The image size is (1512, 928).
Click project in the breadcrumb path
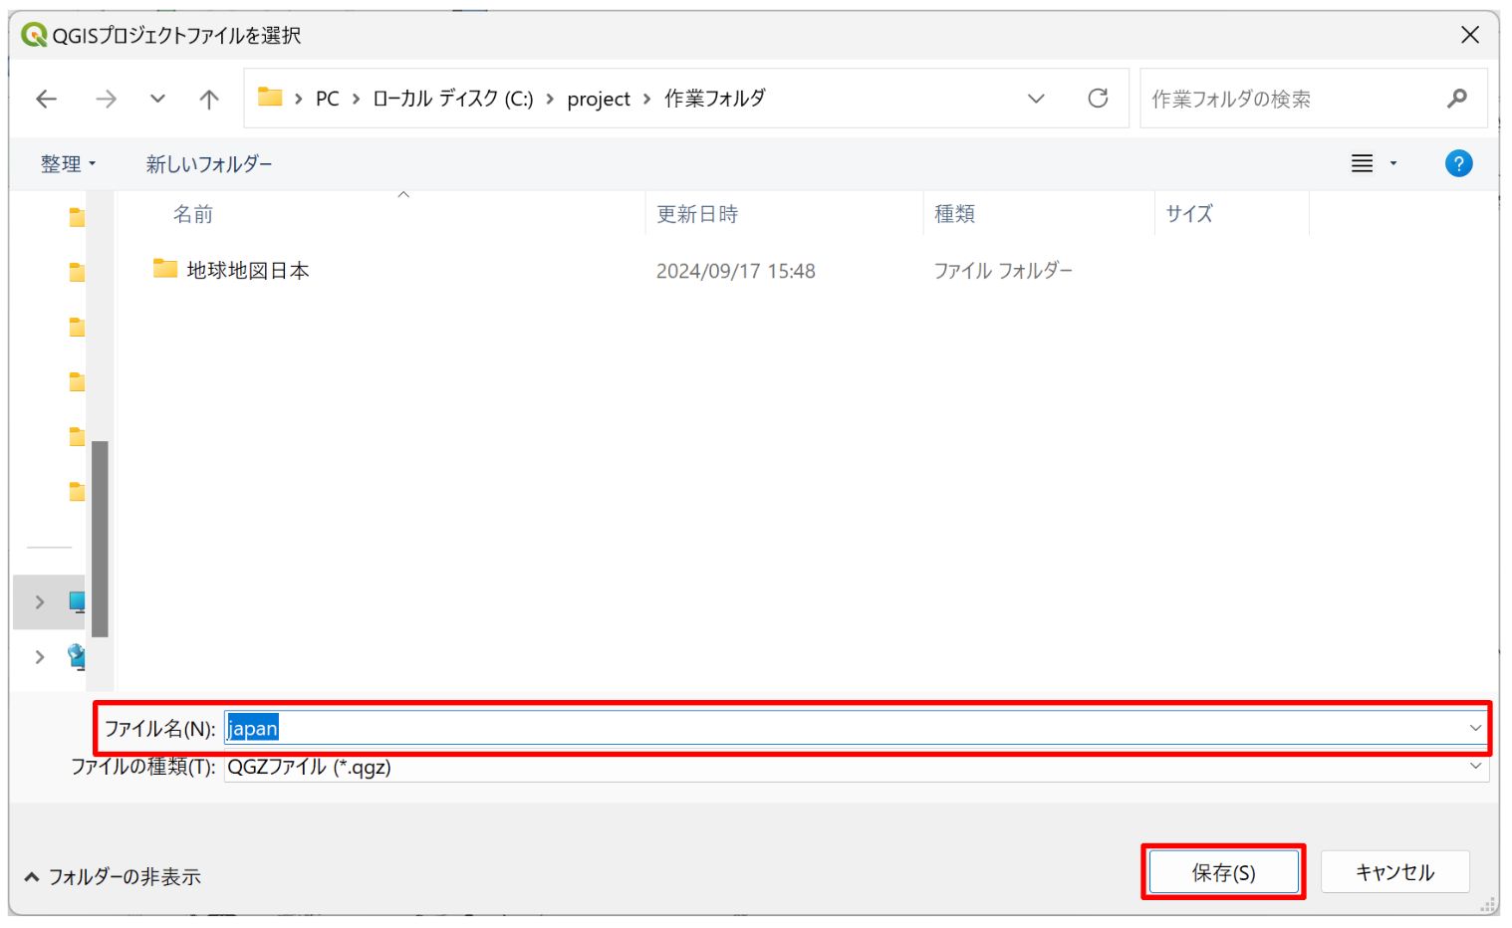[599, 99]
